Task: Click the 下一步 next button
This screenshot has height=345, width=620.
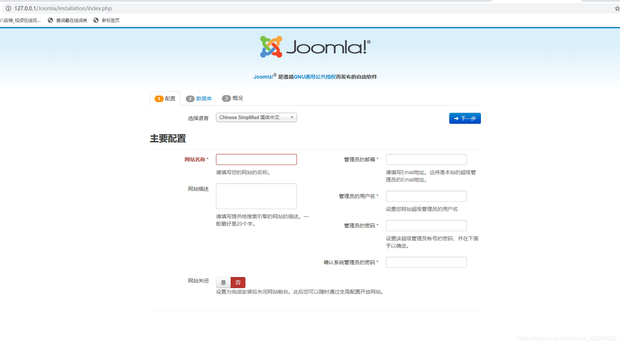Action: coord(465,118)
